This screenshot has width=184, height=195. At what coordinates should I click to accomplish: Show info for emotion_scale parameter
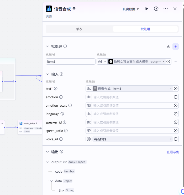(70, 105)
